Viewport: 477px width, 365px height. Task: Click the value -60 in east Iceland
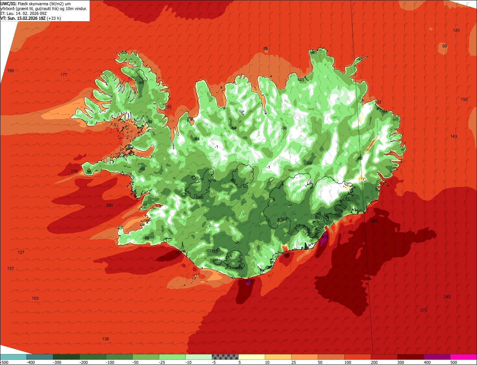click(360, 158)
